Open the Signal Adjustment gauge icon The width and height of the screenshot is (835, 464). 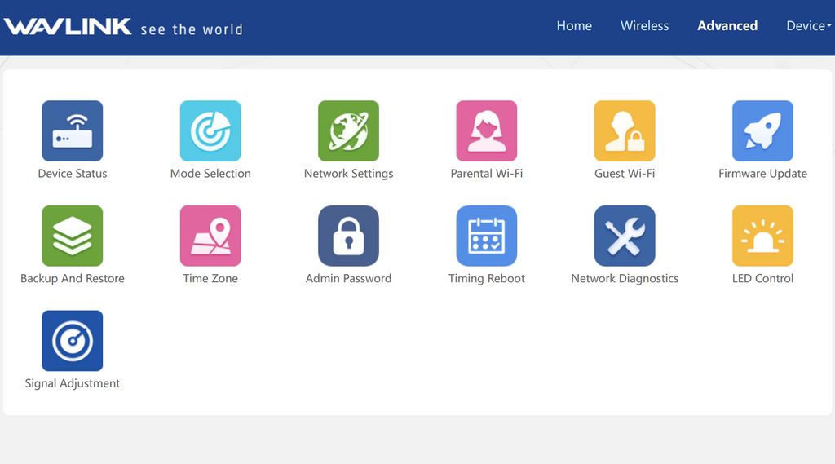tap(73, 341)
